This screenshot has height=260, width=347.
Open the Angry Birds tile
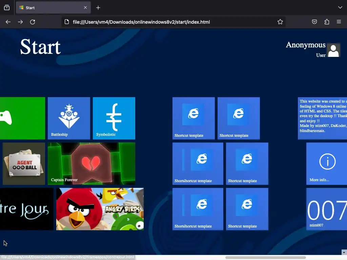[100, 209]
